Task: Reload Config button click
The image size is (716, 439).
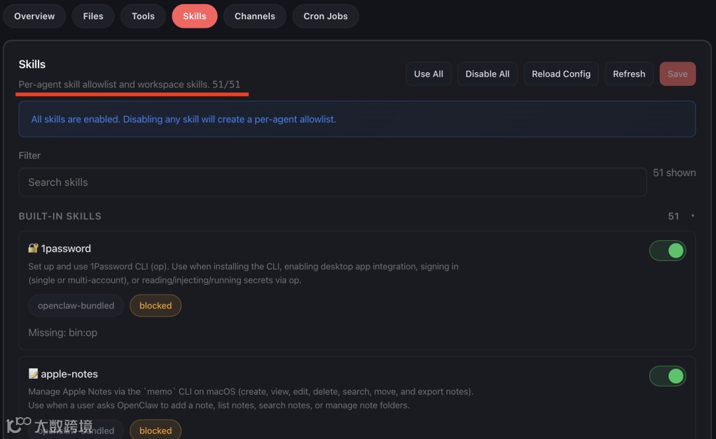Action: [x=562, y=74]
